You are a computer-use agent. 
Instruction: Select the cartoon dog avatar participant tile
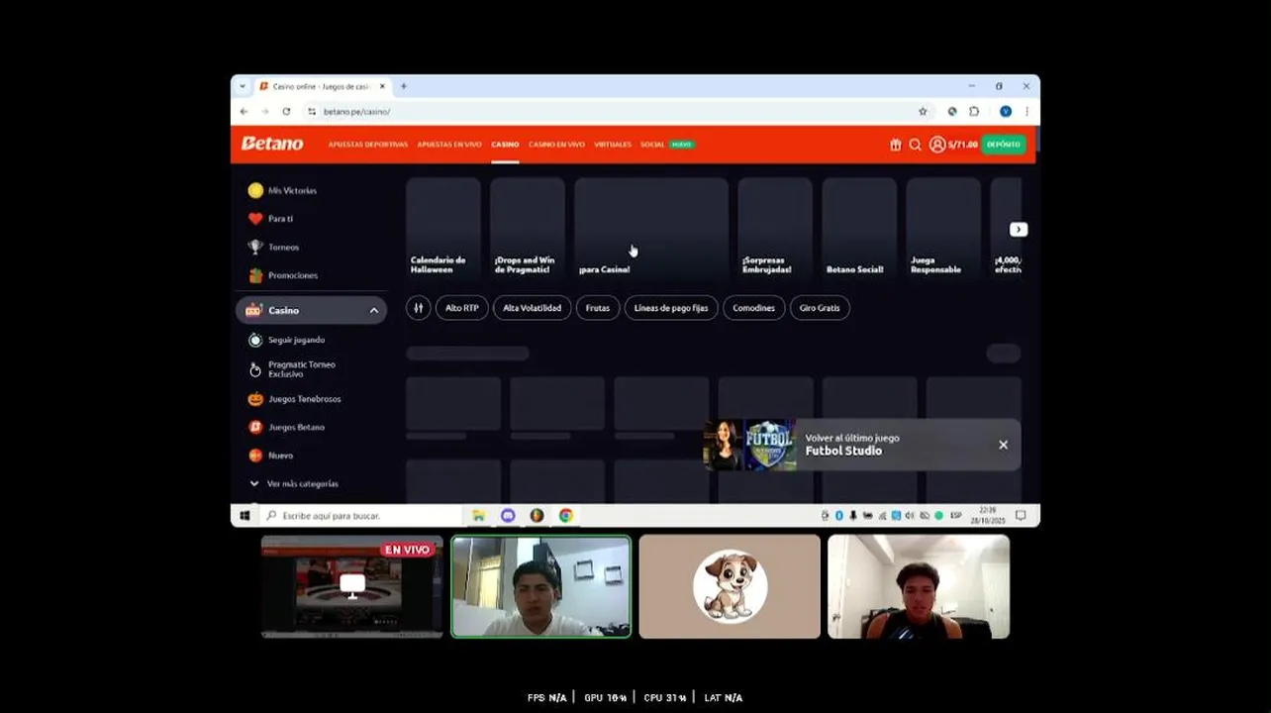click(x=730, y=586)
